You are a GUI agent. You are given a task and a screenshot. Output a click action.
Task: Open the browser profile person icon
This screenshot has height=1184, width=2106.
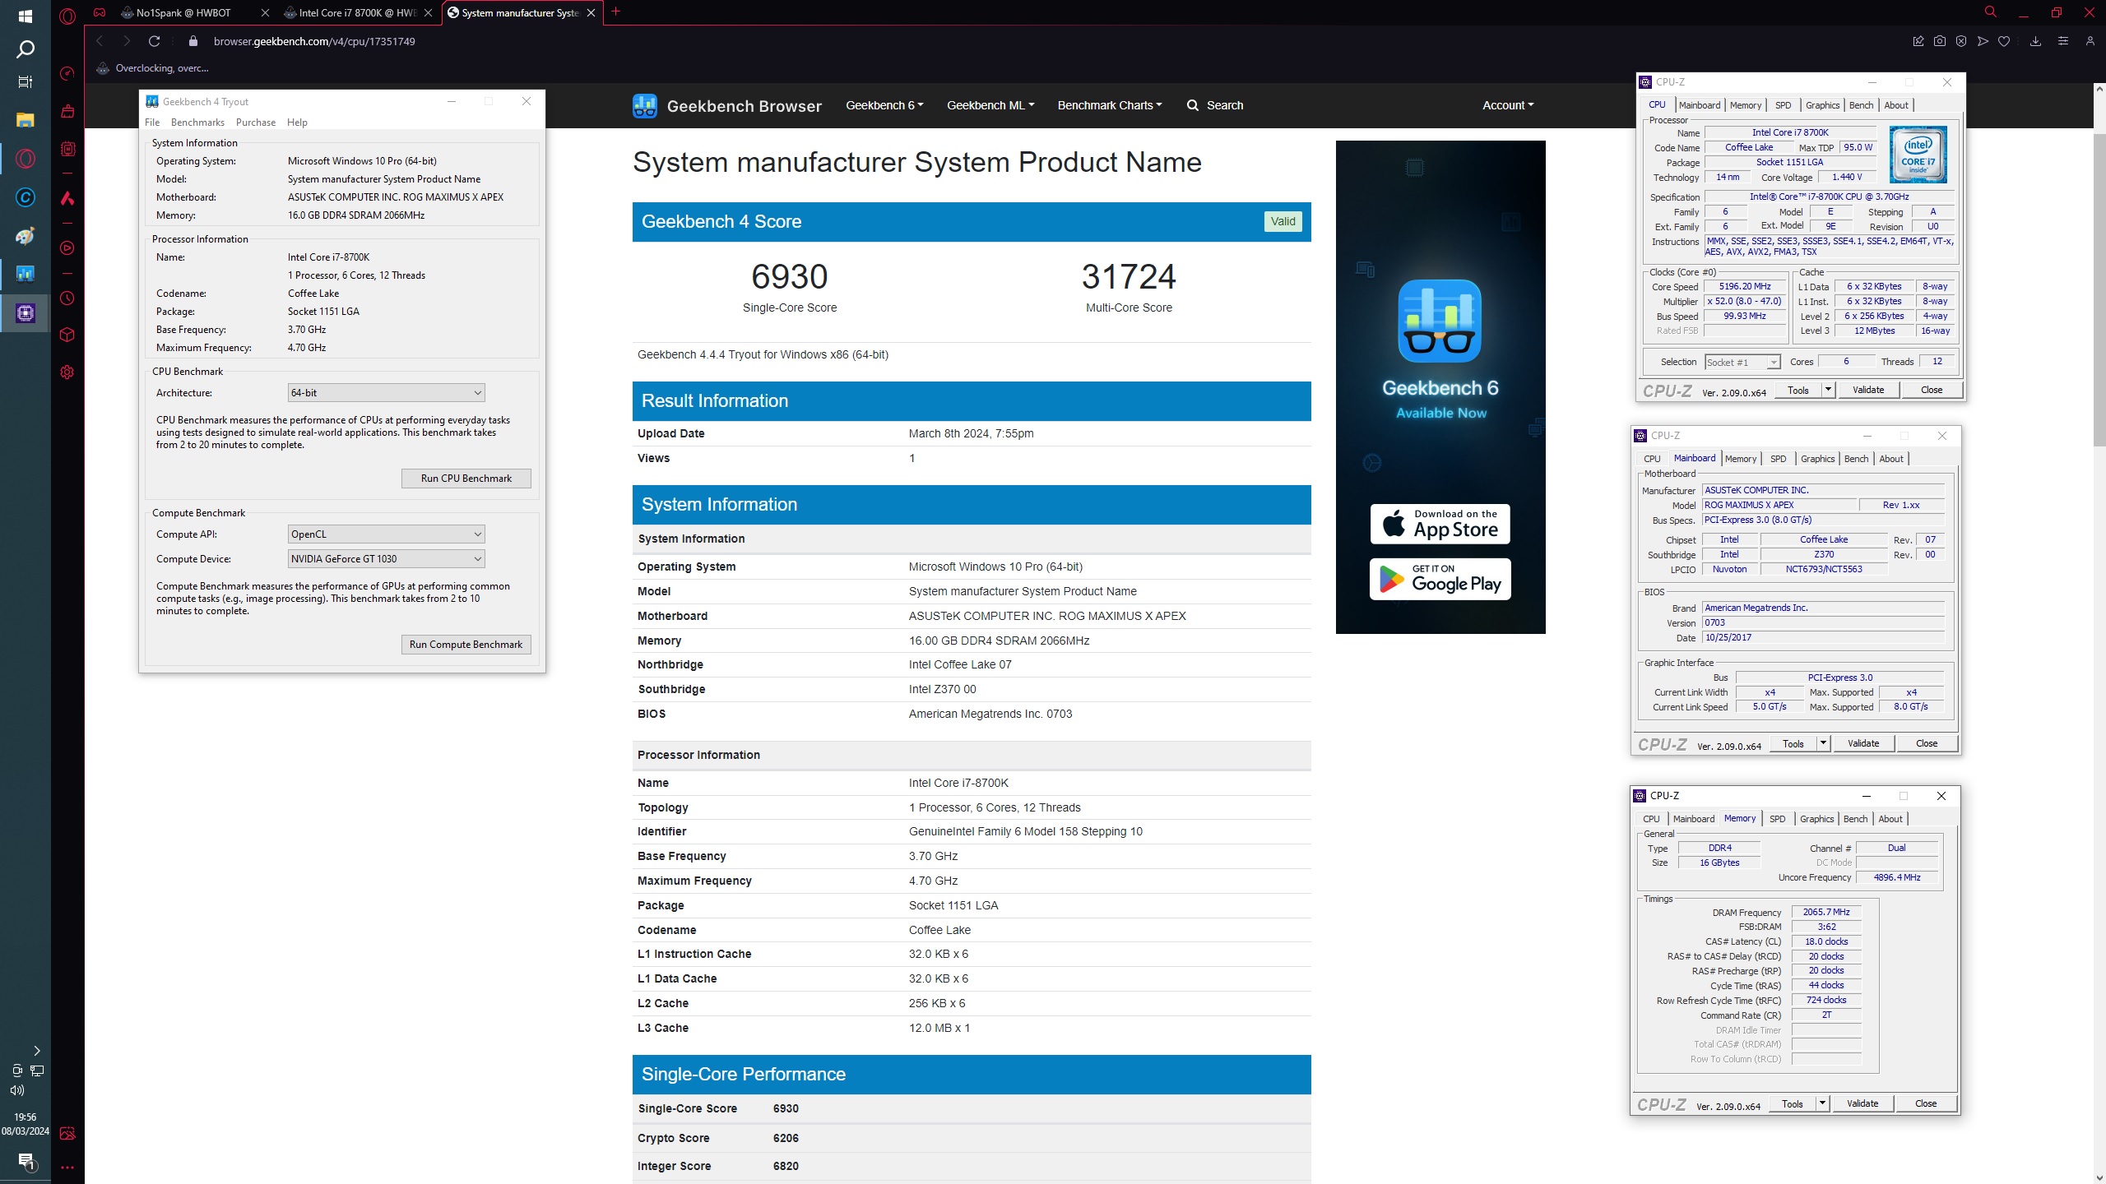point(2090,41)
